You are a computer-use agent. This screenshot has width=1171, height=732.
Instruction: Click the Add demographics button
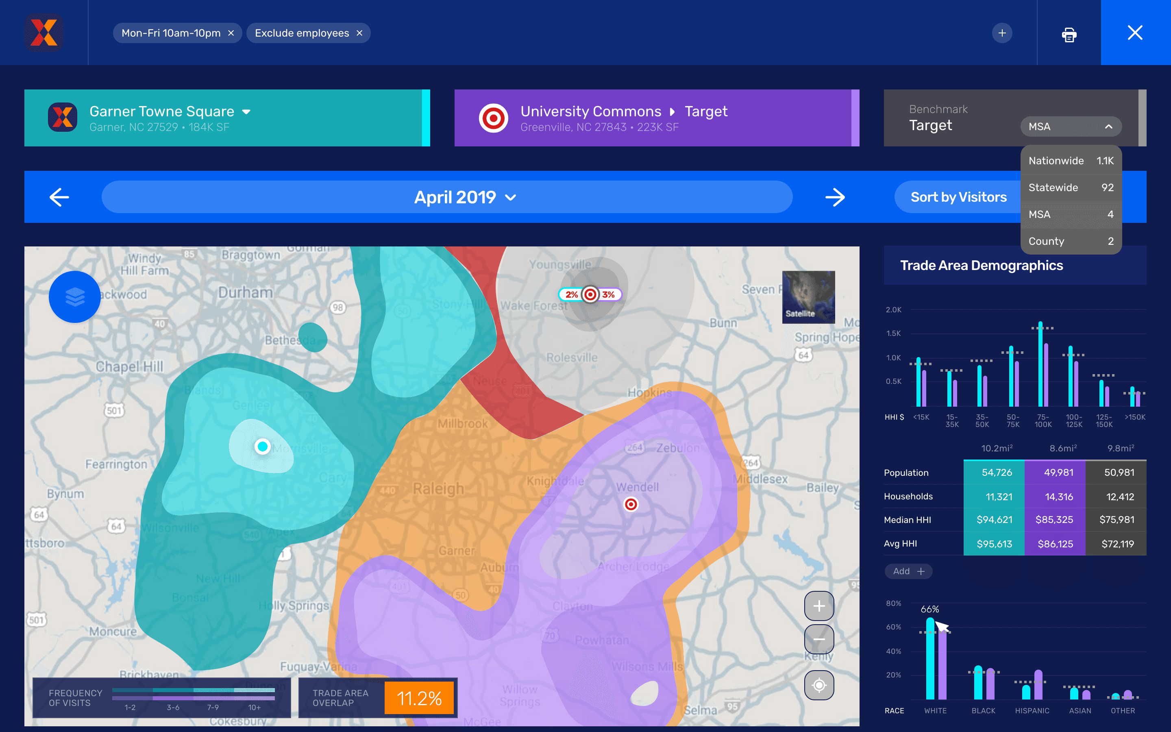coord(908,571)
